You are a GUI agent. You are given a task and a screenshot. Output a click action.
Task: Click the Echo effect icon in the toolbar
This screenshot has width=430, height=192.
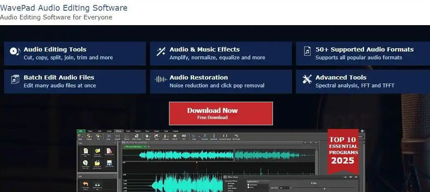click(x=108, y=136)
